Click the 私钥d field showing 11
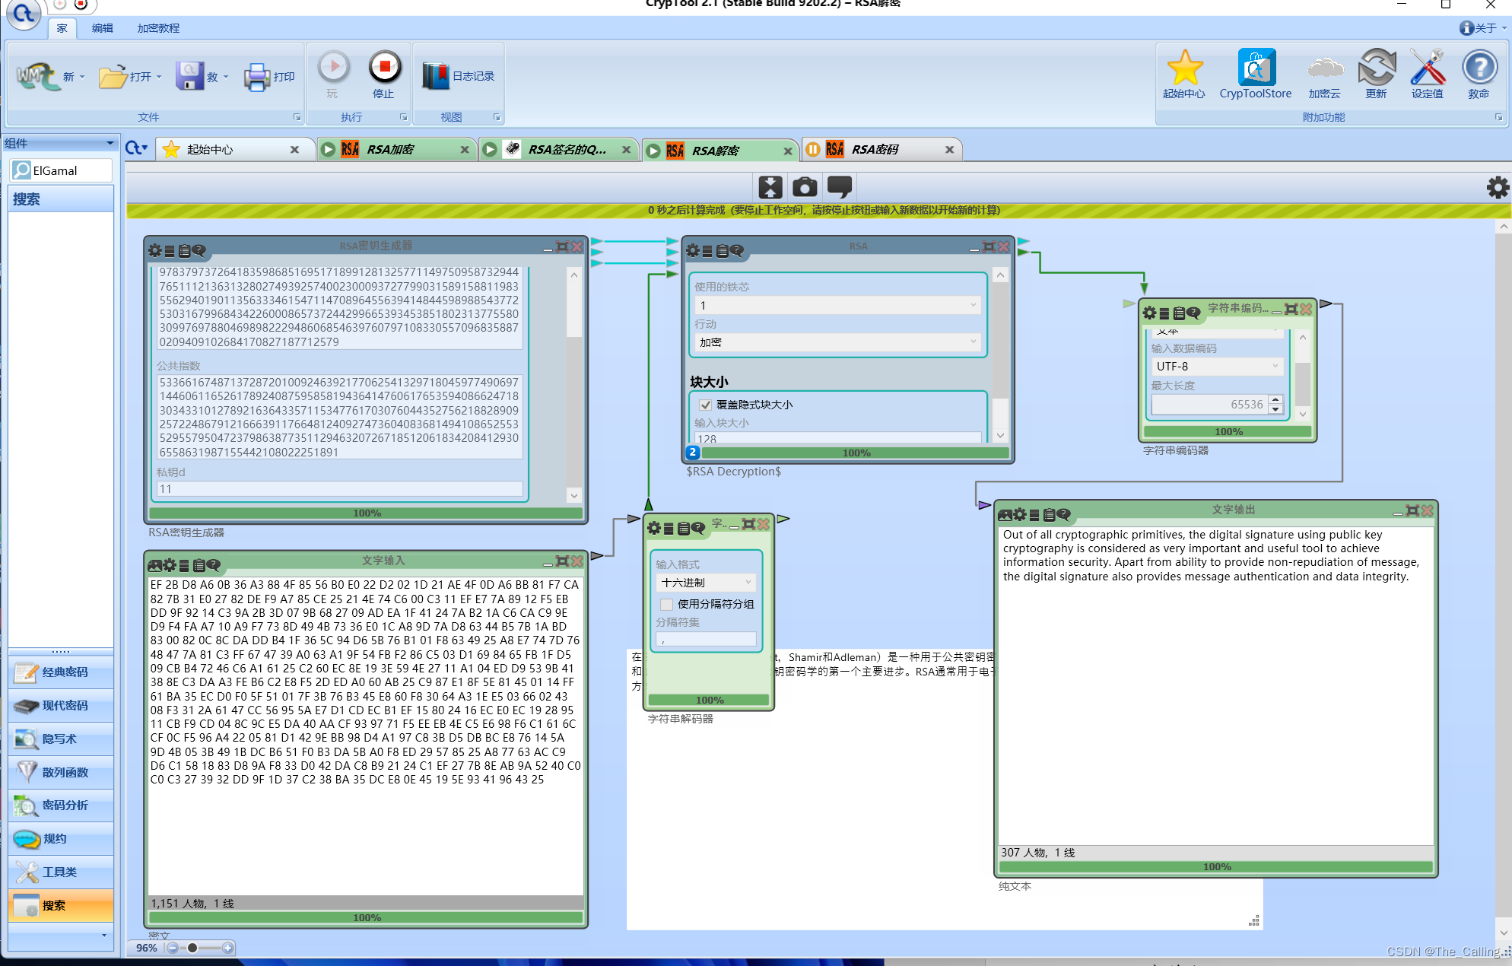The width and height of the screenshot is (1512, 966). click(339, 489)
